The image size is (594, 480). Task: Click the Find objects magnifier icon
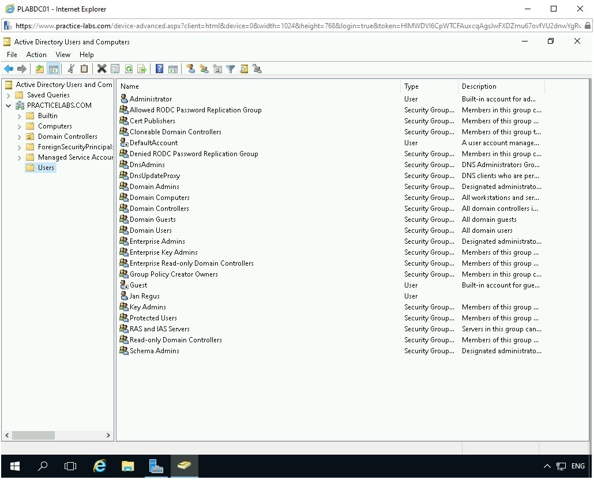[x=244, y=69]
